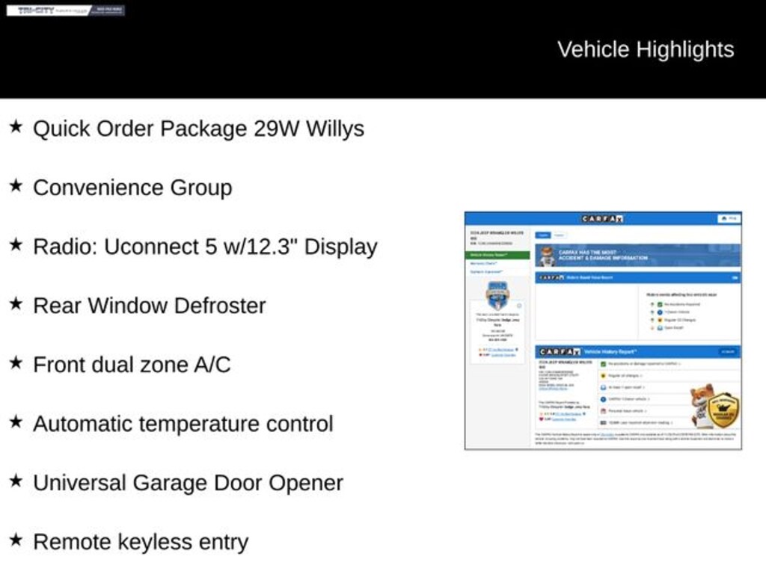Click the Carfax fox mascot in banner
Viewport: 766px width, 574px height.
point(547,256)
